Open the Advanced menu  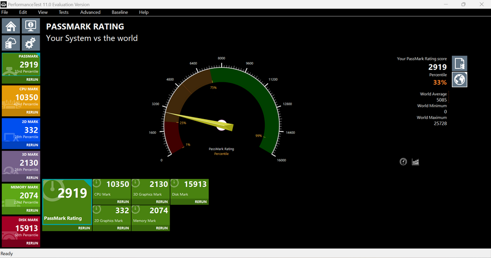tap(90, 12)
